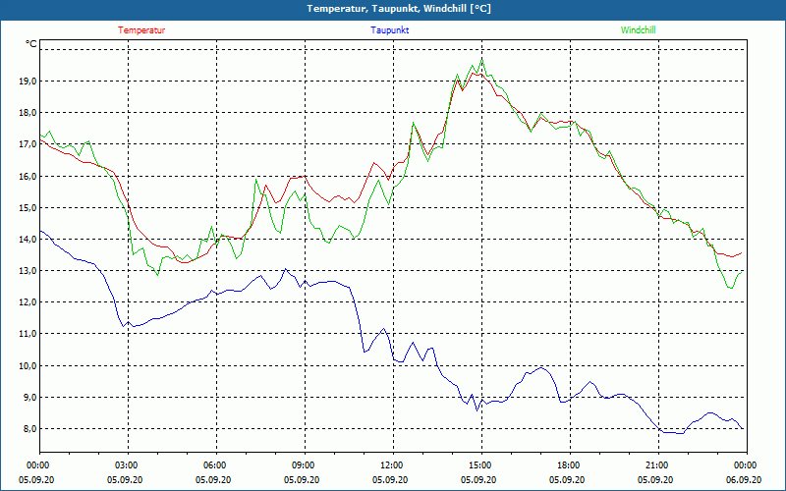Screen dimensions: 786x491
Task: Click the "05.09.20" date under 09:00
Action: coord(302,480)
